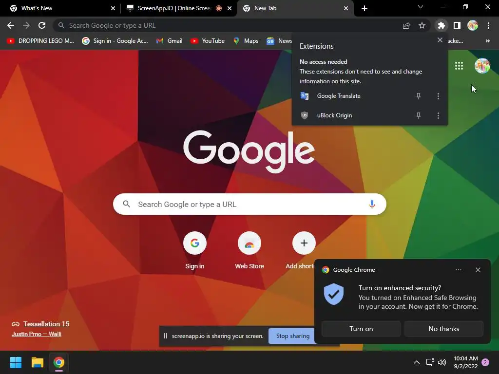Open the Maps bookmark
This screenshot has height=374, width=499.
click(x=246, y=41)
